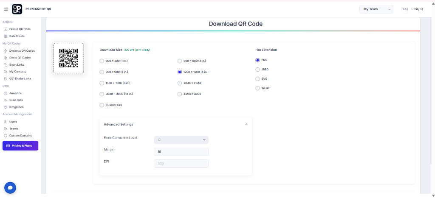Click the GS1 Digital Links tag icon
The height and width of the screenshot is (198, 435).
pyautogui.click(x=6, y=78)
